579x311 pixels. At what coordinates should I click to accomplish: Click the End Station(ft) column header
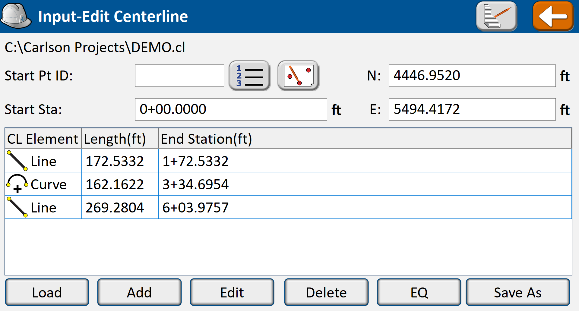click(x=365, y=139)
